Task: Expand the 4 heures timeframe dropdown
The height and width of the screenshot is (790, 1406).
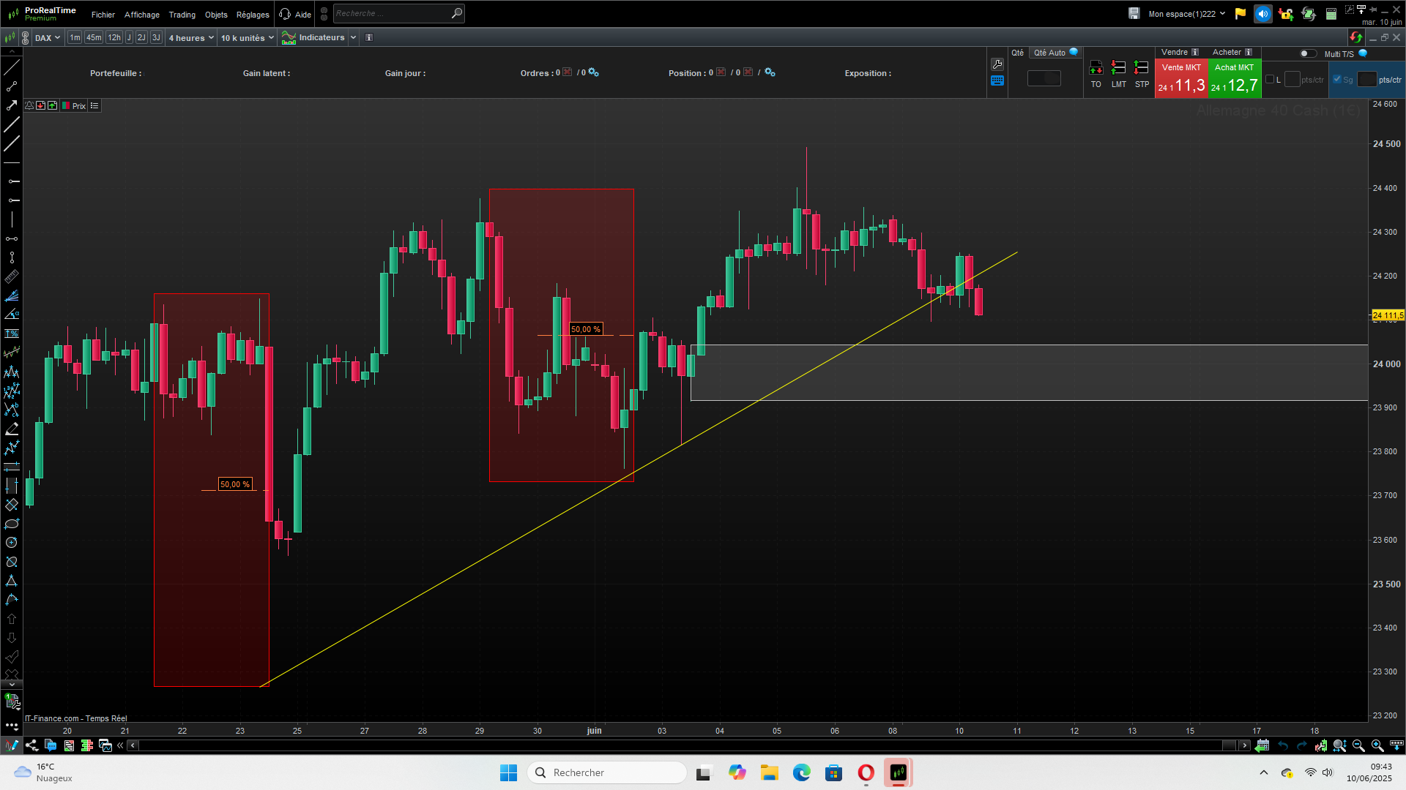Action: (192, 38)
